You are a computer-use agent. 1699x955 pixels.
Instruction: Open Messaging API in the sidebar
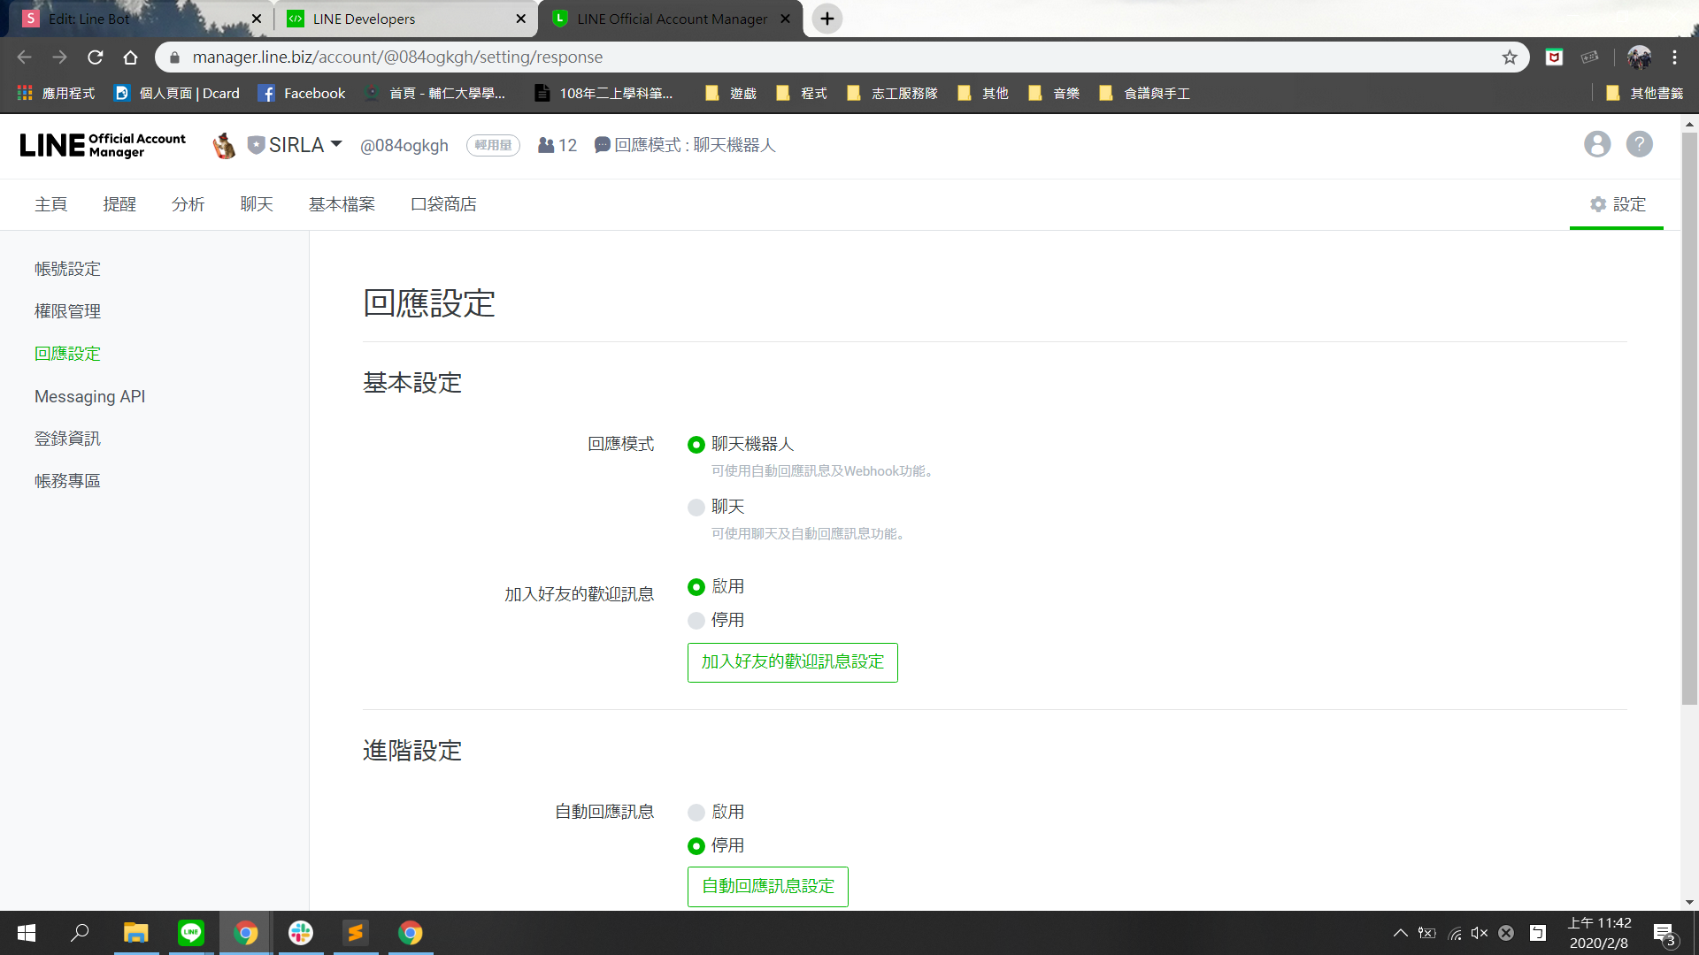point(89,396)
